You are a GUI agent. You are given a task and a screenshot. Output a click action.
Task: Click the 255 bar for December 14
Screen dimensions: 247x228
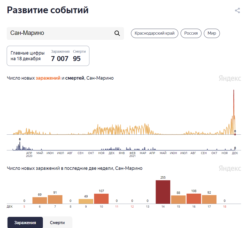pos(163,192)
